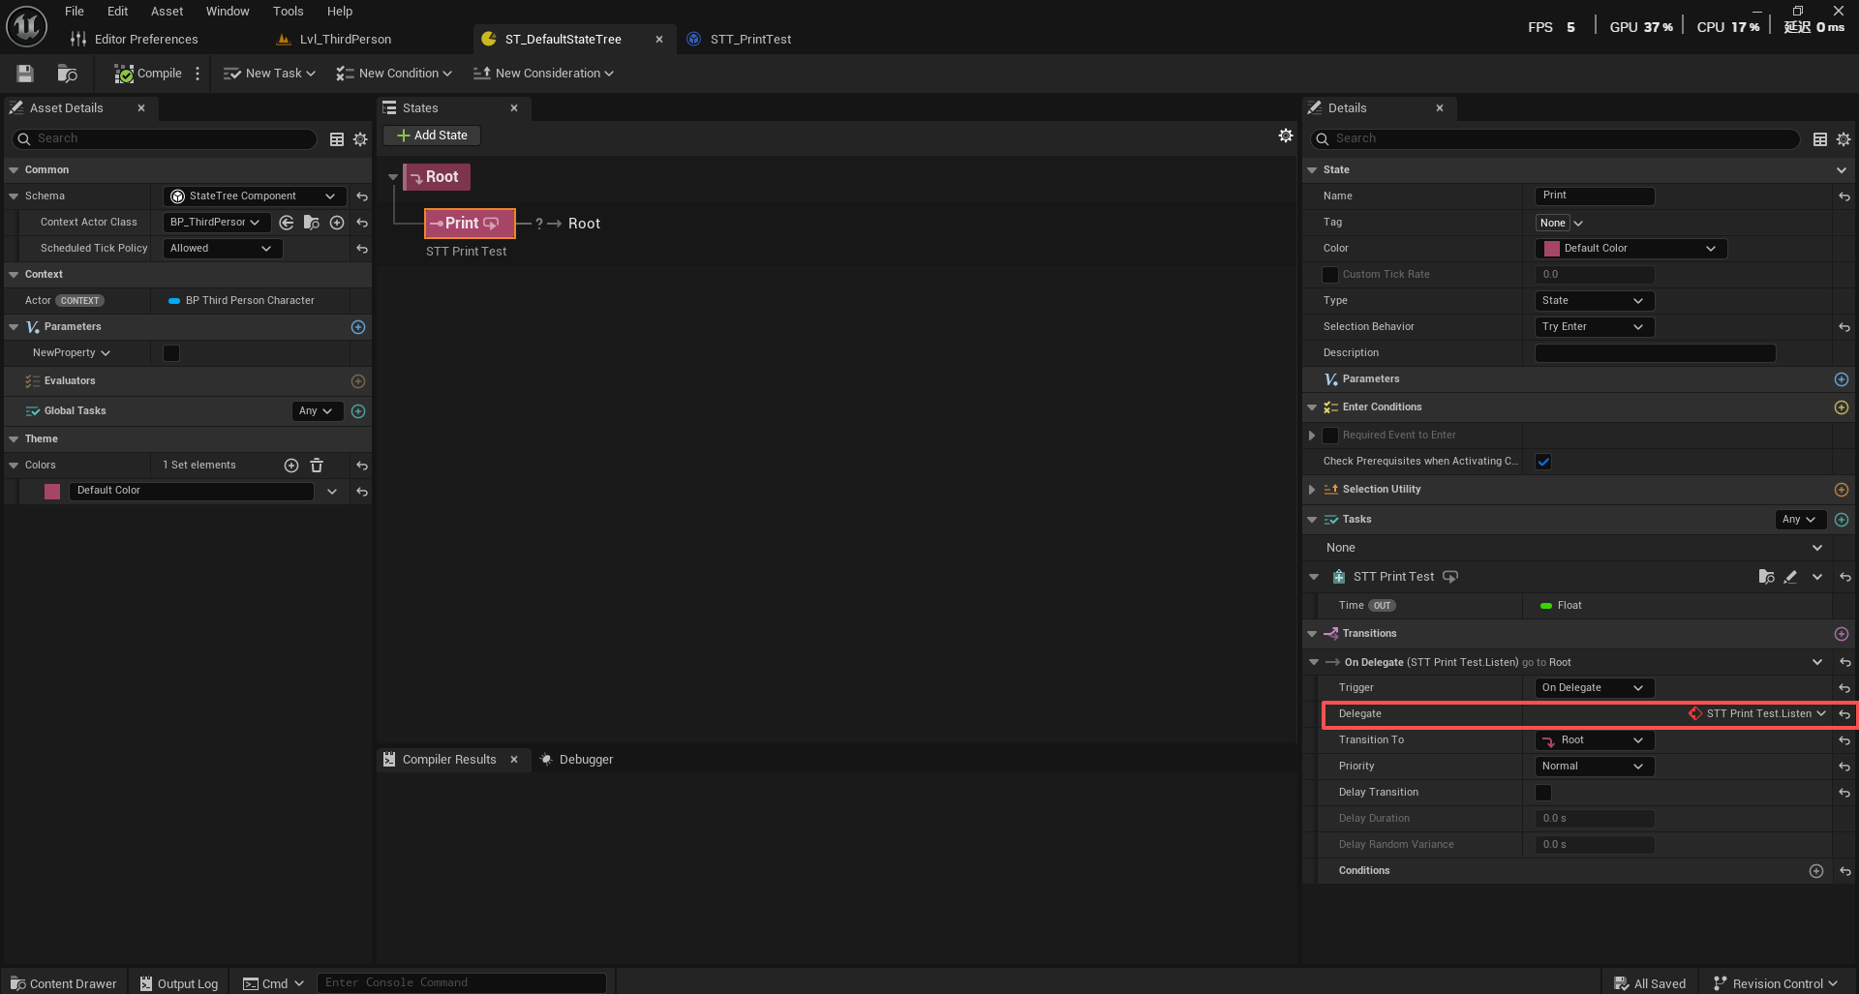Click Default Color swatch in Theme Colors
This screenshot has height=994, width=1859.
coord(52,492)
